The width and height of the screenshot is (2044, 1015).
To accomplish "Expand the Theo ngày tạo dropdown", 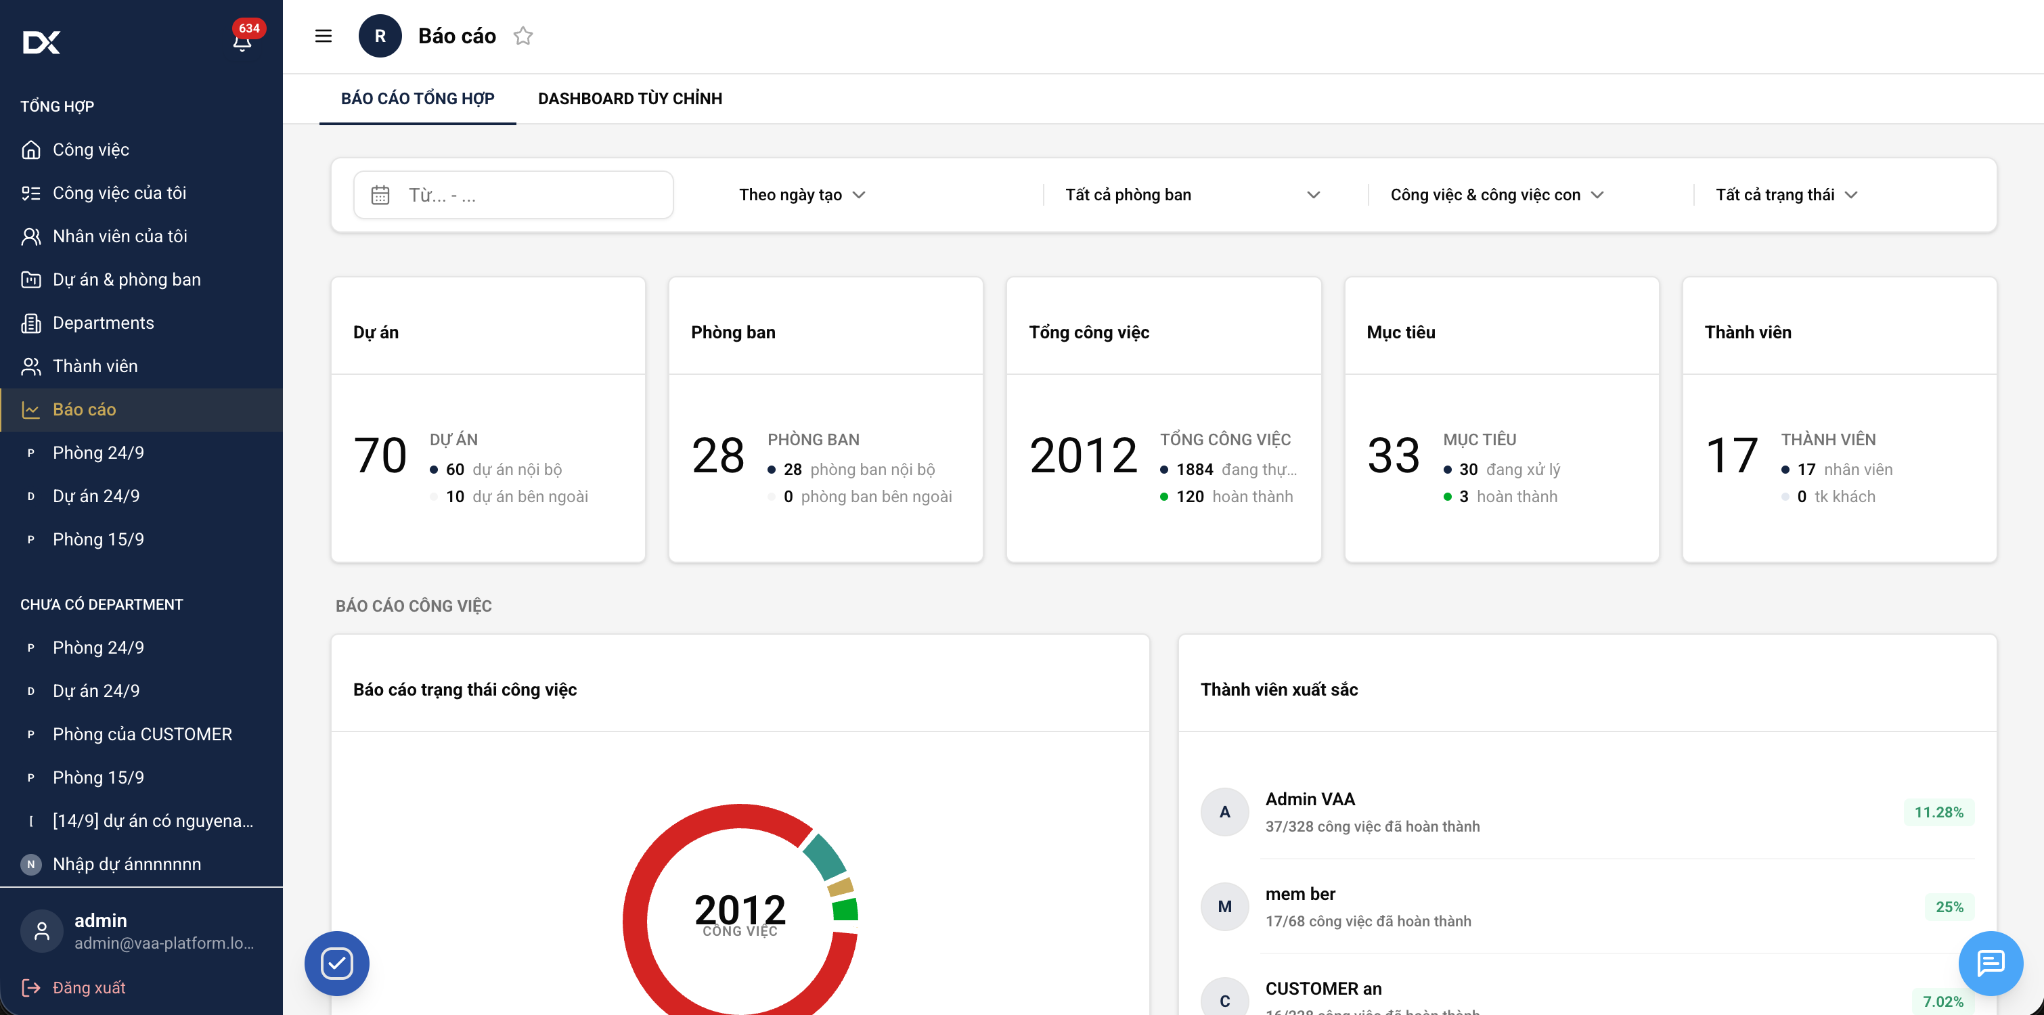I will click(801, 194).
